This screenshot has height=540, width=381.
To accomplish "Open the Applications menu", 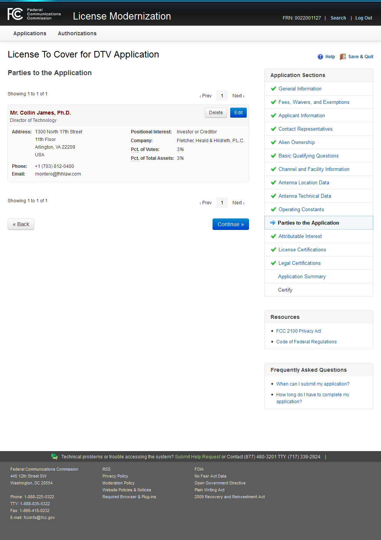I will click(30, 33).
